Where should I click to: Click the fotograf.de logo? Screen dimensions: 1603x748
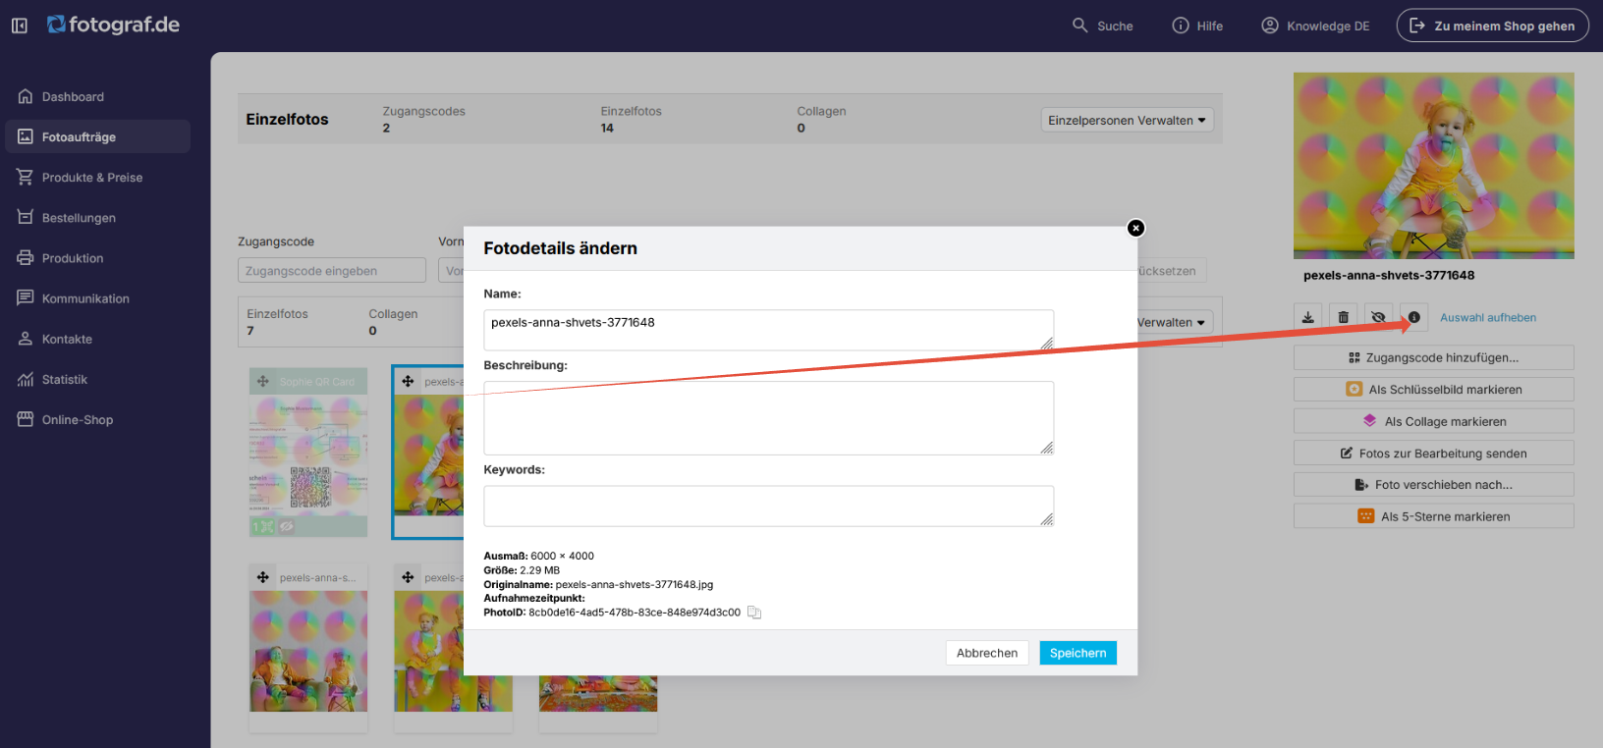pos(114,25)
